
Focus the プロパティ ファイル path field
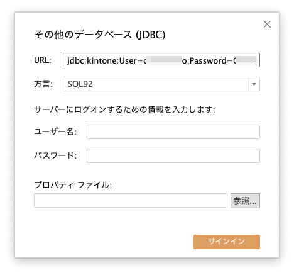coord(131,201)
